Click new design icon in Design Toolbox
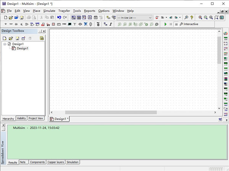The image size is (229, 171). click(5, 38)
